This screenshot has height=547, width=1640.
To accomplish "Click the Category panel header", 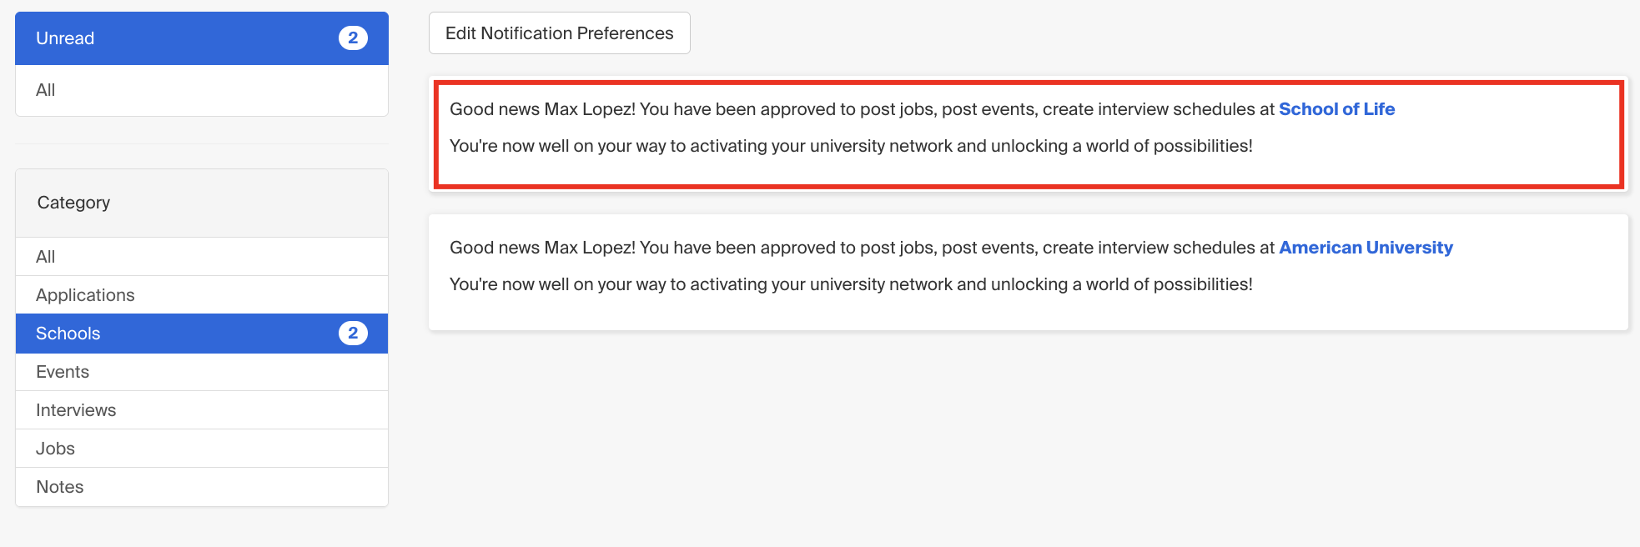I will (202, 203).
